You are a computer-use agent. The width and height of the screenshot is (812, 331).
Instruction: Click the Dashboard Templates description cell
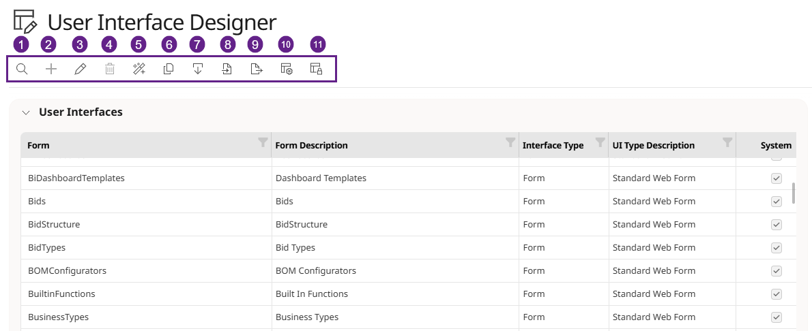coord(395,178)
